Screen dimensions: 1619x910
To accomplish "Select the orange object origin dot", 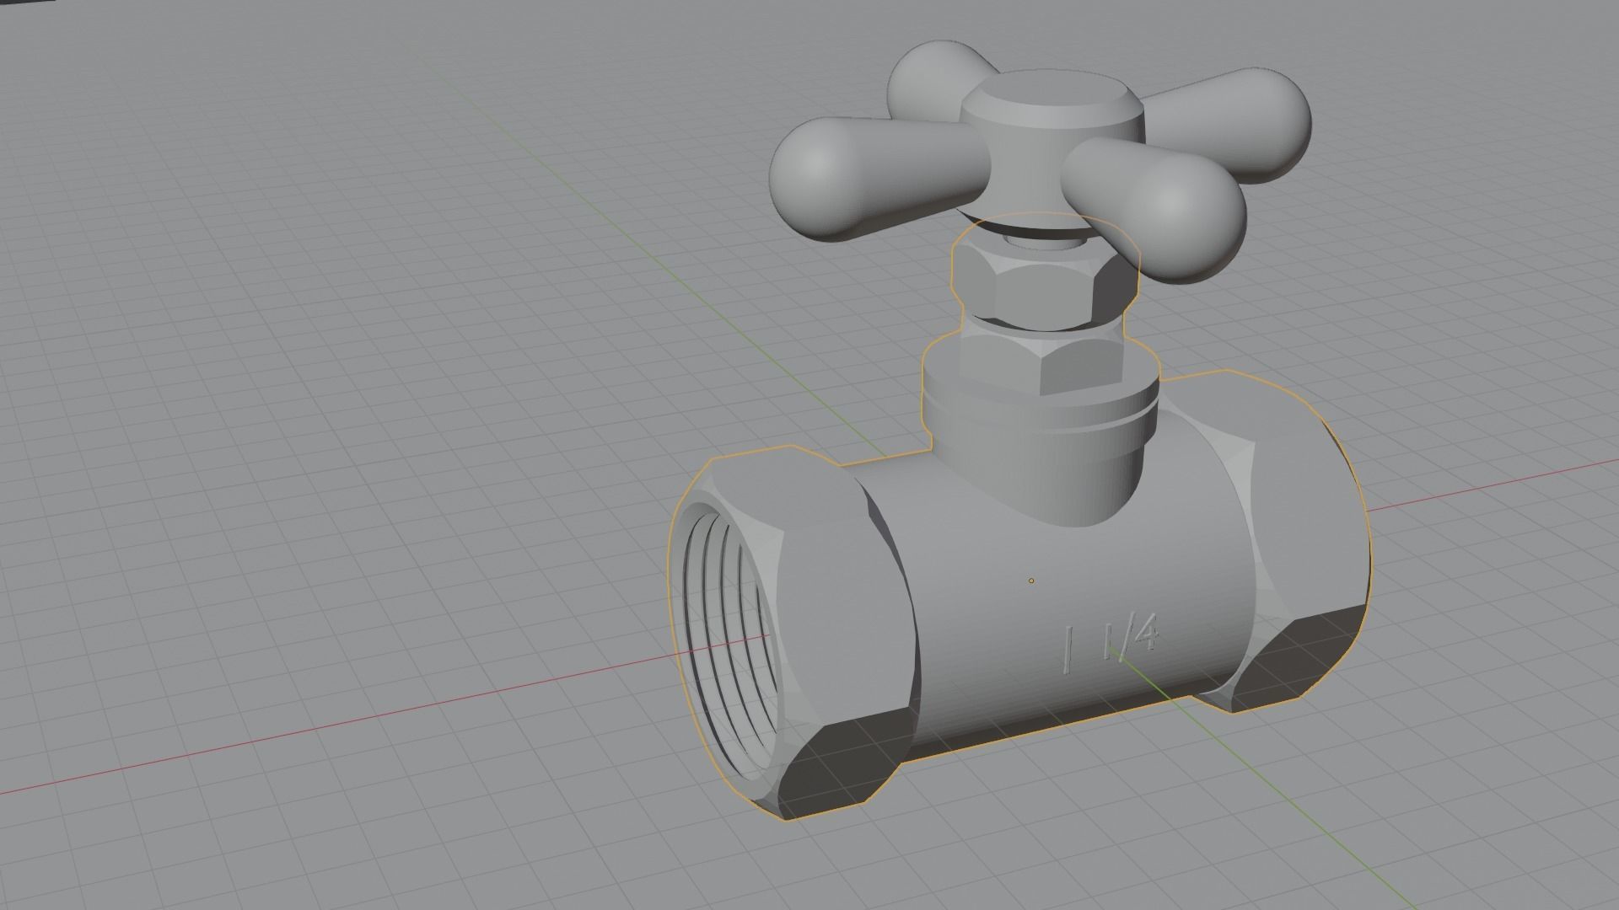I will click(1031, 581).
